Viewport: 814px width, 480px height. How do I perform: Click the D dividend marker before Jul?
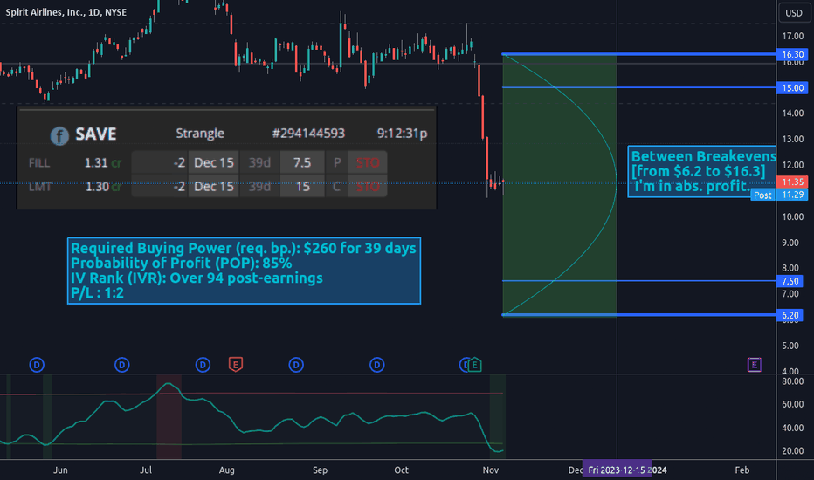pyautogui.click(x=122, y=365)
